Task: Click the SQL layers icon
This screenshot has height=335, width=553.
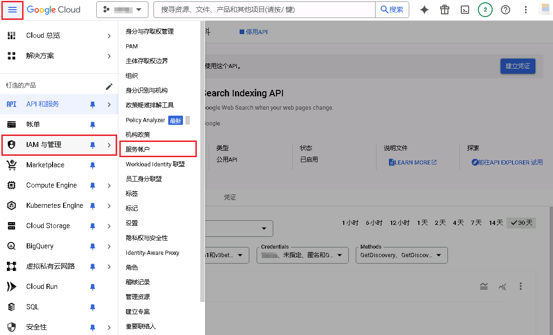Action: pos(12,307)
